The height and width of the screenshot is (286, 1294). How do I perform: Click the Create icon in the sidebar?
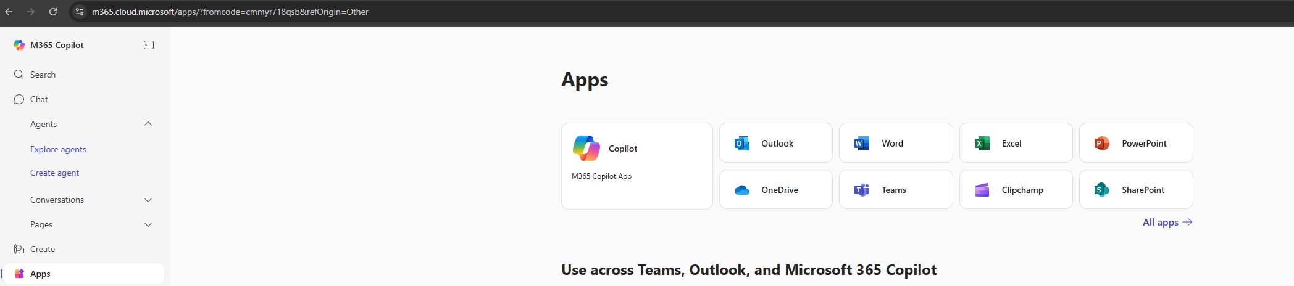(19, 249)
